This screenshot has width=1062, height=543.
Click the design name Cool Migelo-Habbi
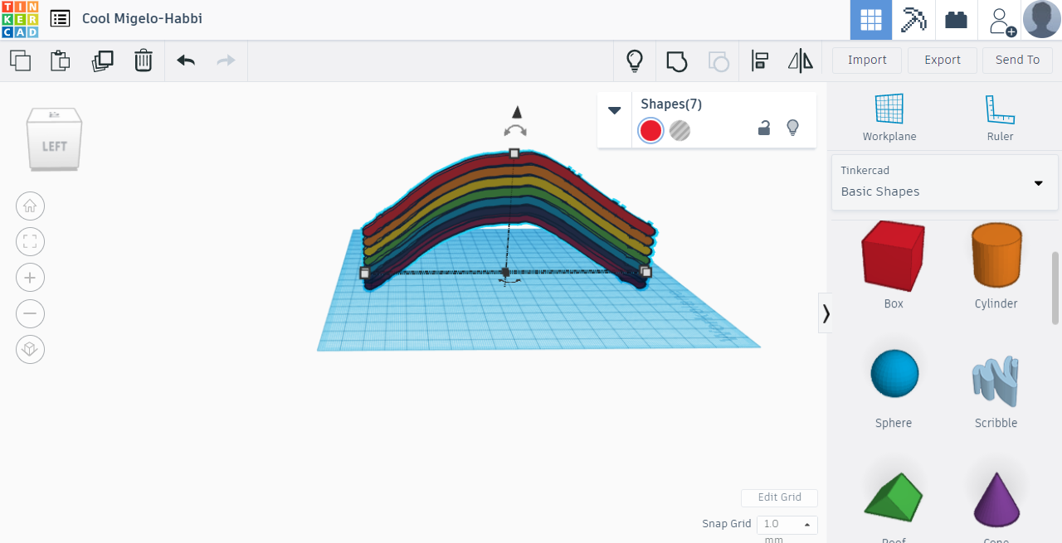coord(142,18)
